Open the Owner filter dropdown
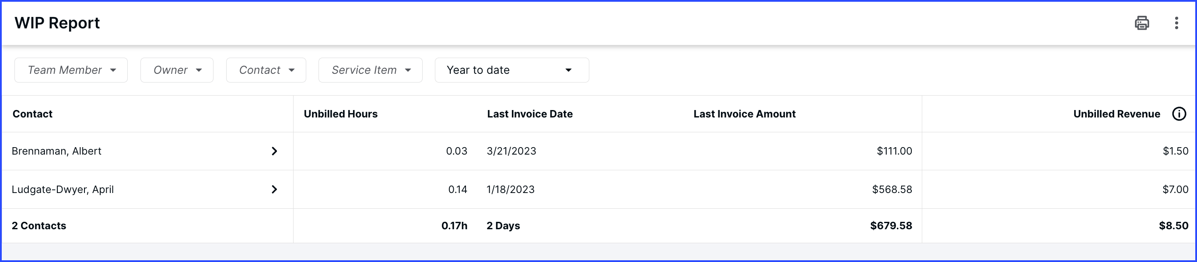Viewport: 1197px width, 262px height. [177, 70]
